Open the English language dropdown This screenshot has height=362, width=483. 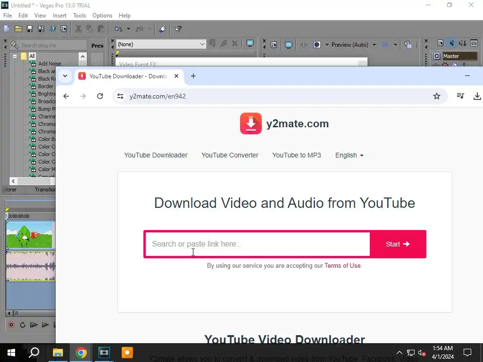pos(350,155)
